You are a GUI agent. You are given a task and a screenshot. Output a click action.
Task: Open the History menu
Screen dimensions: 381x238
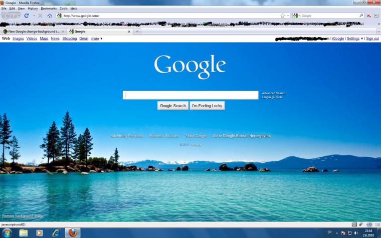[33, 9]
